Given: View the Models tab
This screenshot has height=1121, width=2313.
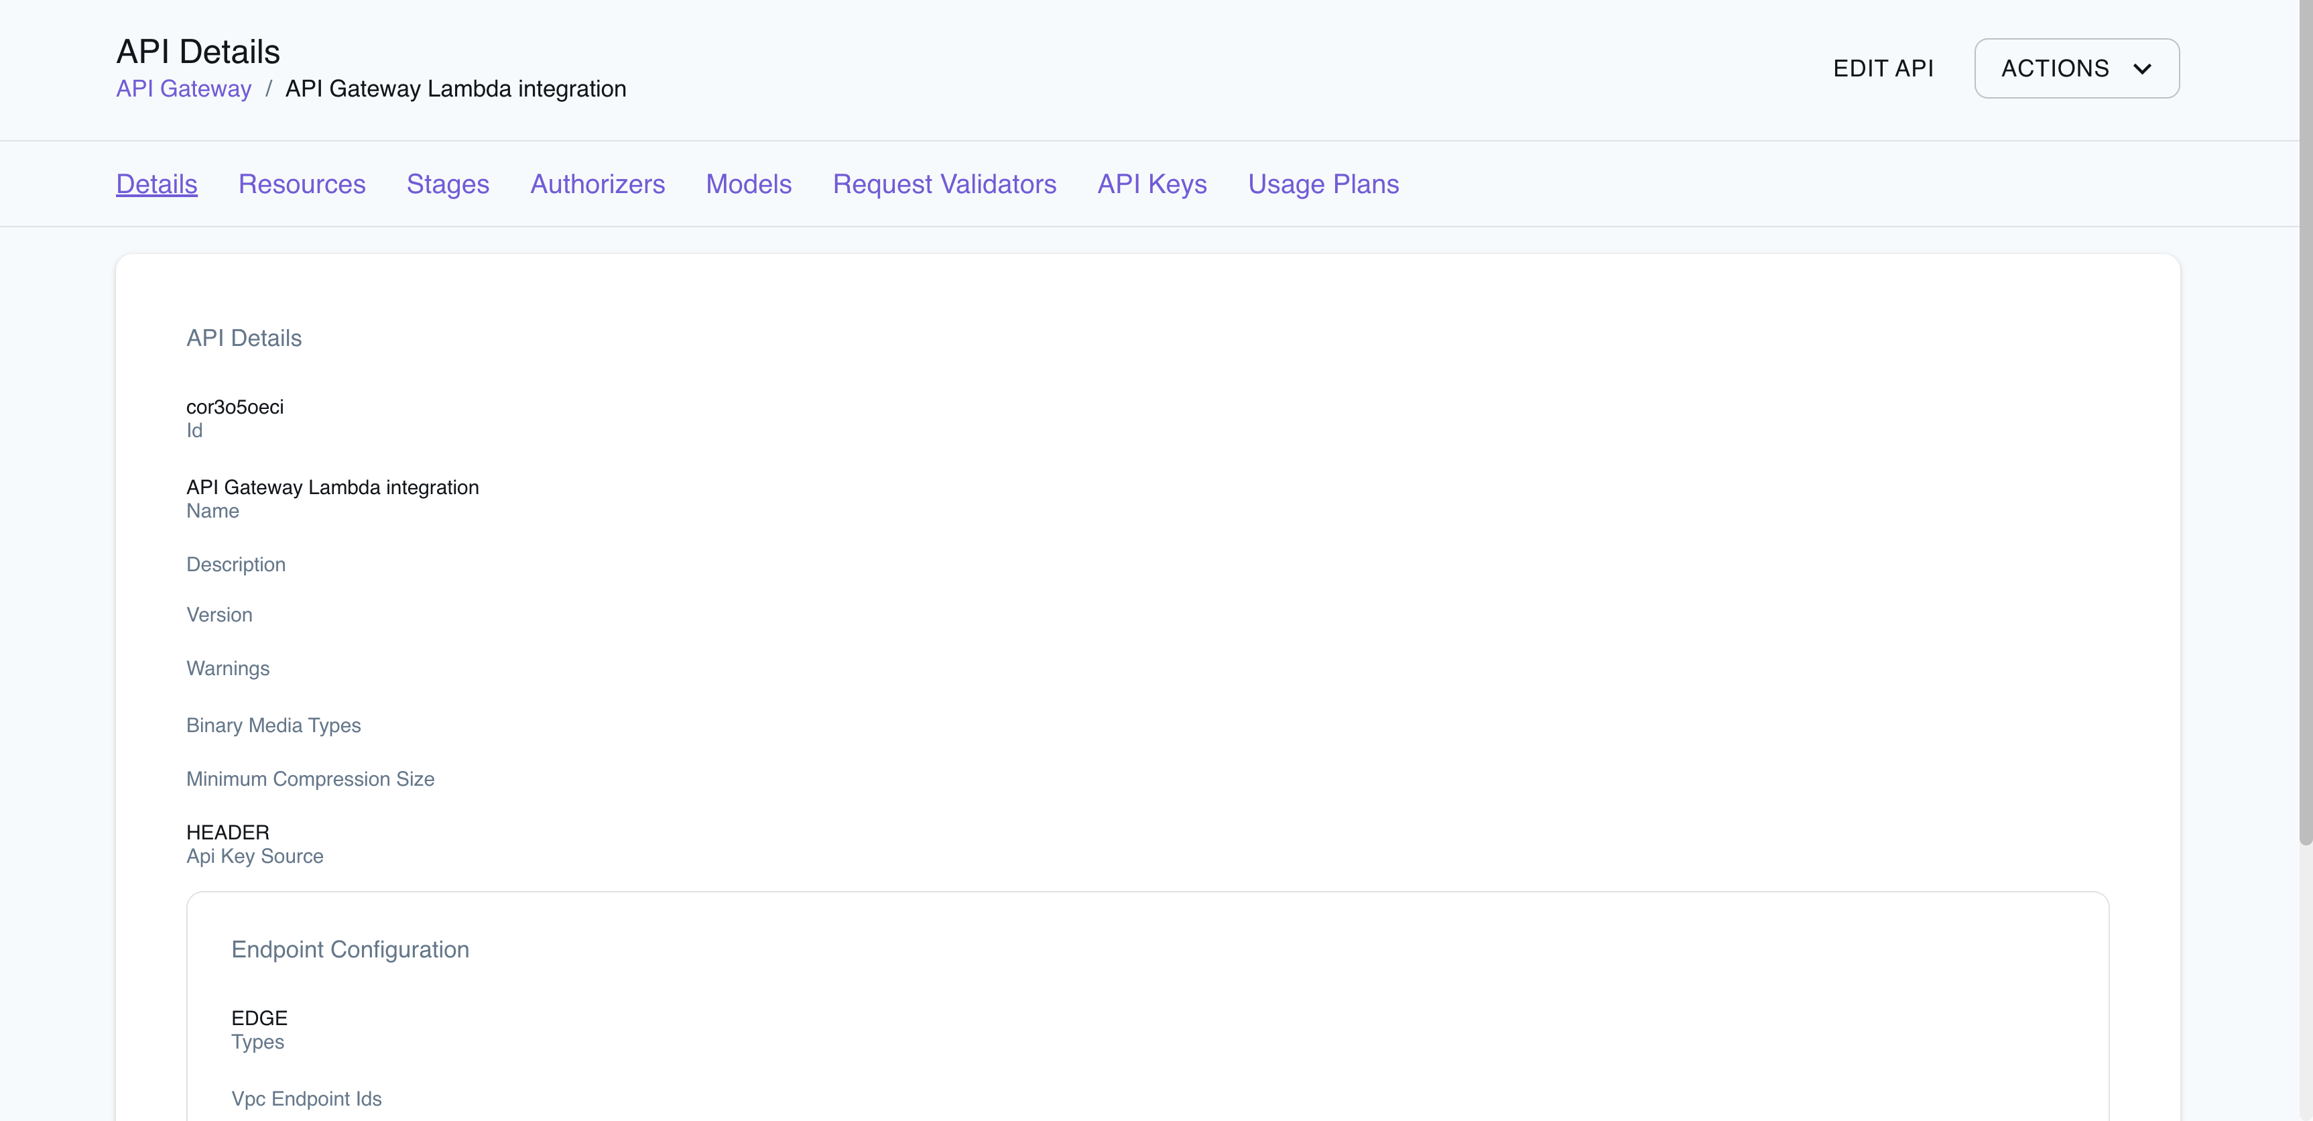Looking at the screenshot, I should pyautogui.click(x=749, y=183).
